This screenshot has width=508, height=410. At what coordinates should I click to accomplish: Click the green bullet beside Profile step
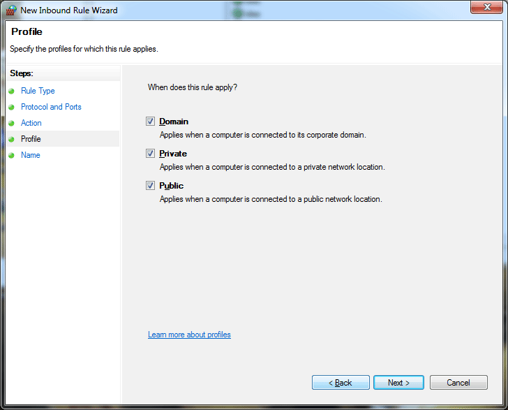click(11, 139)
